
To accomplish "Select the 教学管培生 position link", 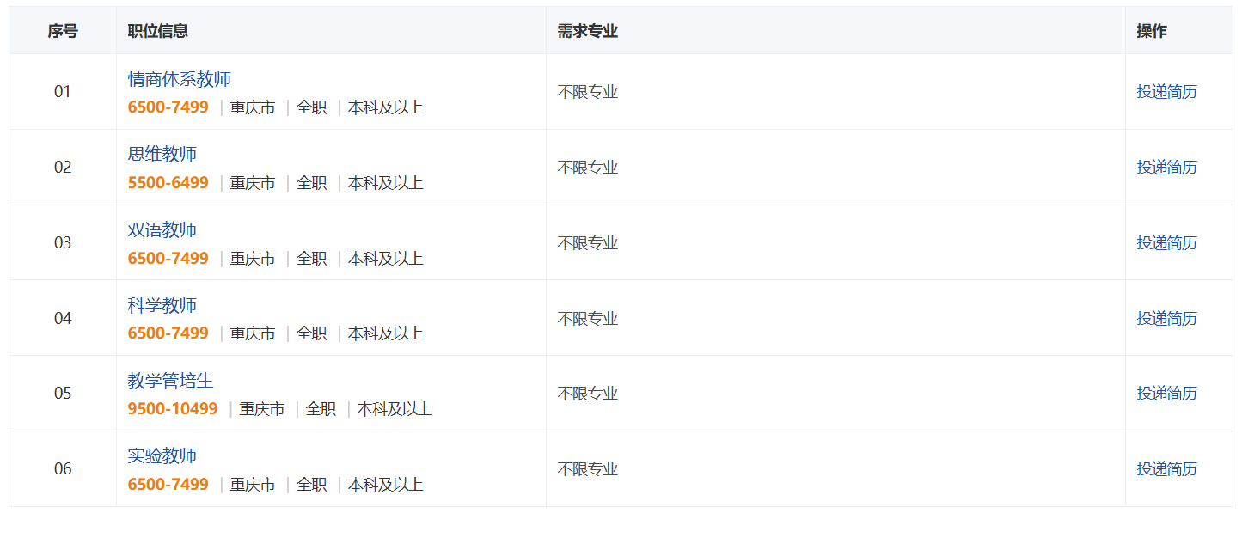I will coord(170,381).
